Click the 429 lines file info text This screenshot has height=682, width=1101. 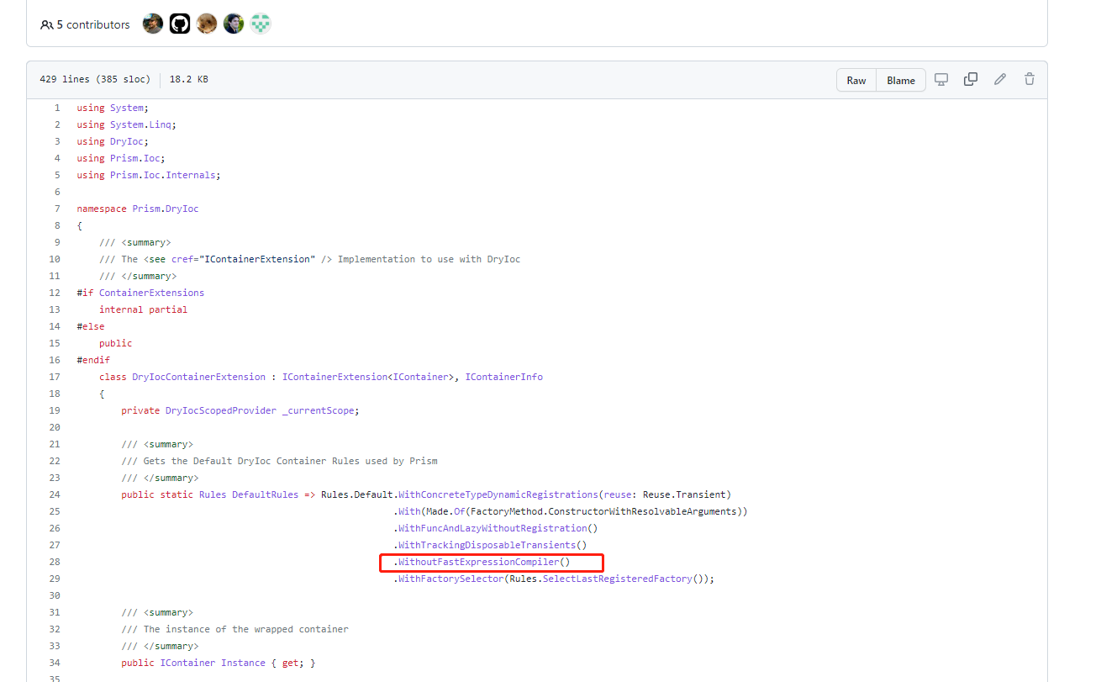click(94, 79)
